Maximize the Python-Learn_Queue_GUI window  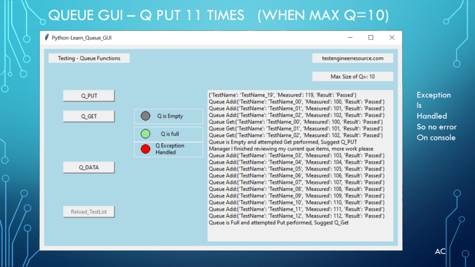[x=371, y=38]
